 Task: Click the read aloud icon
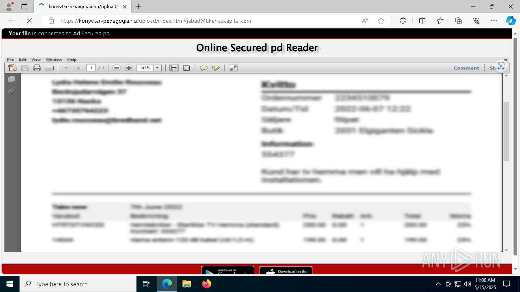pos(365,21)
